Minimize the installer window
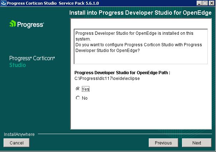 point(199,3)
